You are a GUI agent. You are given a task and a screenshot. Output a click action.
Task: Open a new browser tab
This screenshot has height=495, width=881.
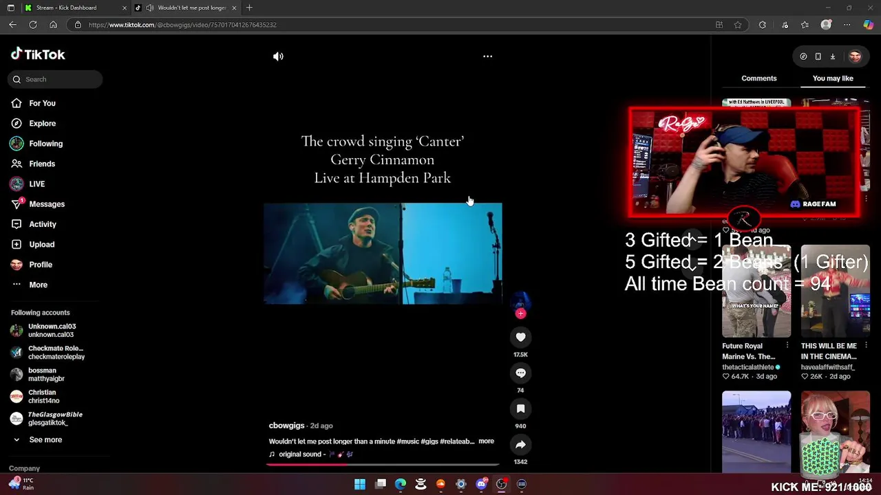coord(249,8)
